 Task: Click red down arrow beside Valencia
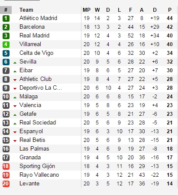15,106
